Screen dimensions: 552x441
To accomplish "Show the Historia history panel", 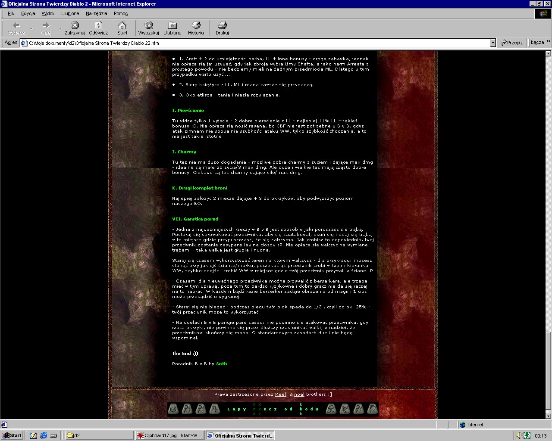I will 196,28.
